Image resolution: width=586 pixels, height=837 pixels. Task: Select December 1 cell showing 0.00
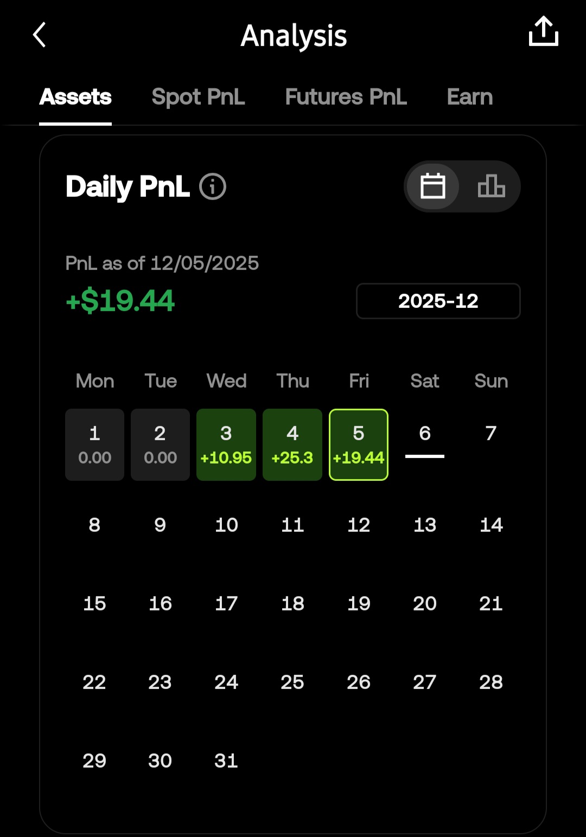pyautogui.click(x=94, y=445)
